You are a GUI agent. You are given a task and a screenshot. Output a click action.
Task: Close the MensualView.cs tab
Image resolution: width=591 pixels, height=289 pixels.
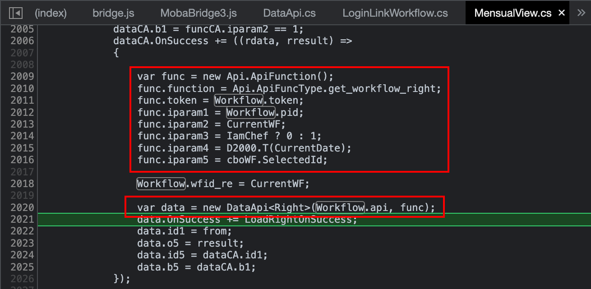click(x=562, y=13)
